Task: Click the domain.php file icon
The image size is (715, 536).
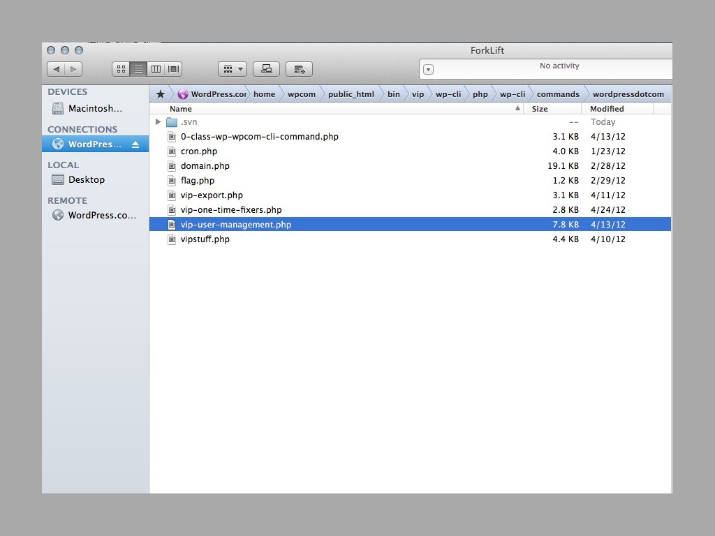Action: tap(172, 166)
